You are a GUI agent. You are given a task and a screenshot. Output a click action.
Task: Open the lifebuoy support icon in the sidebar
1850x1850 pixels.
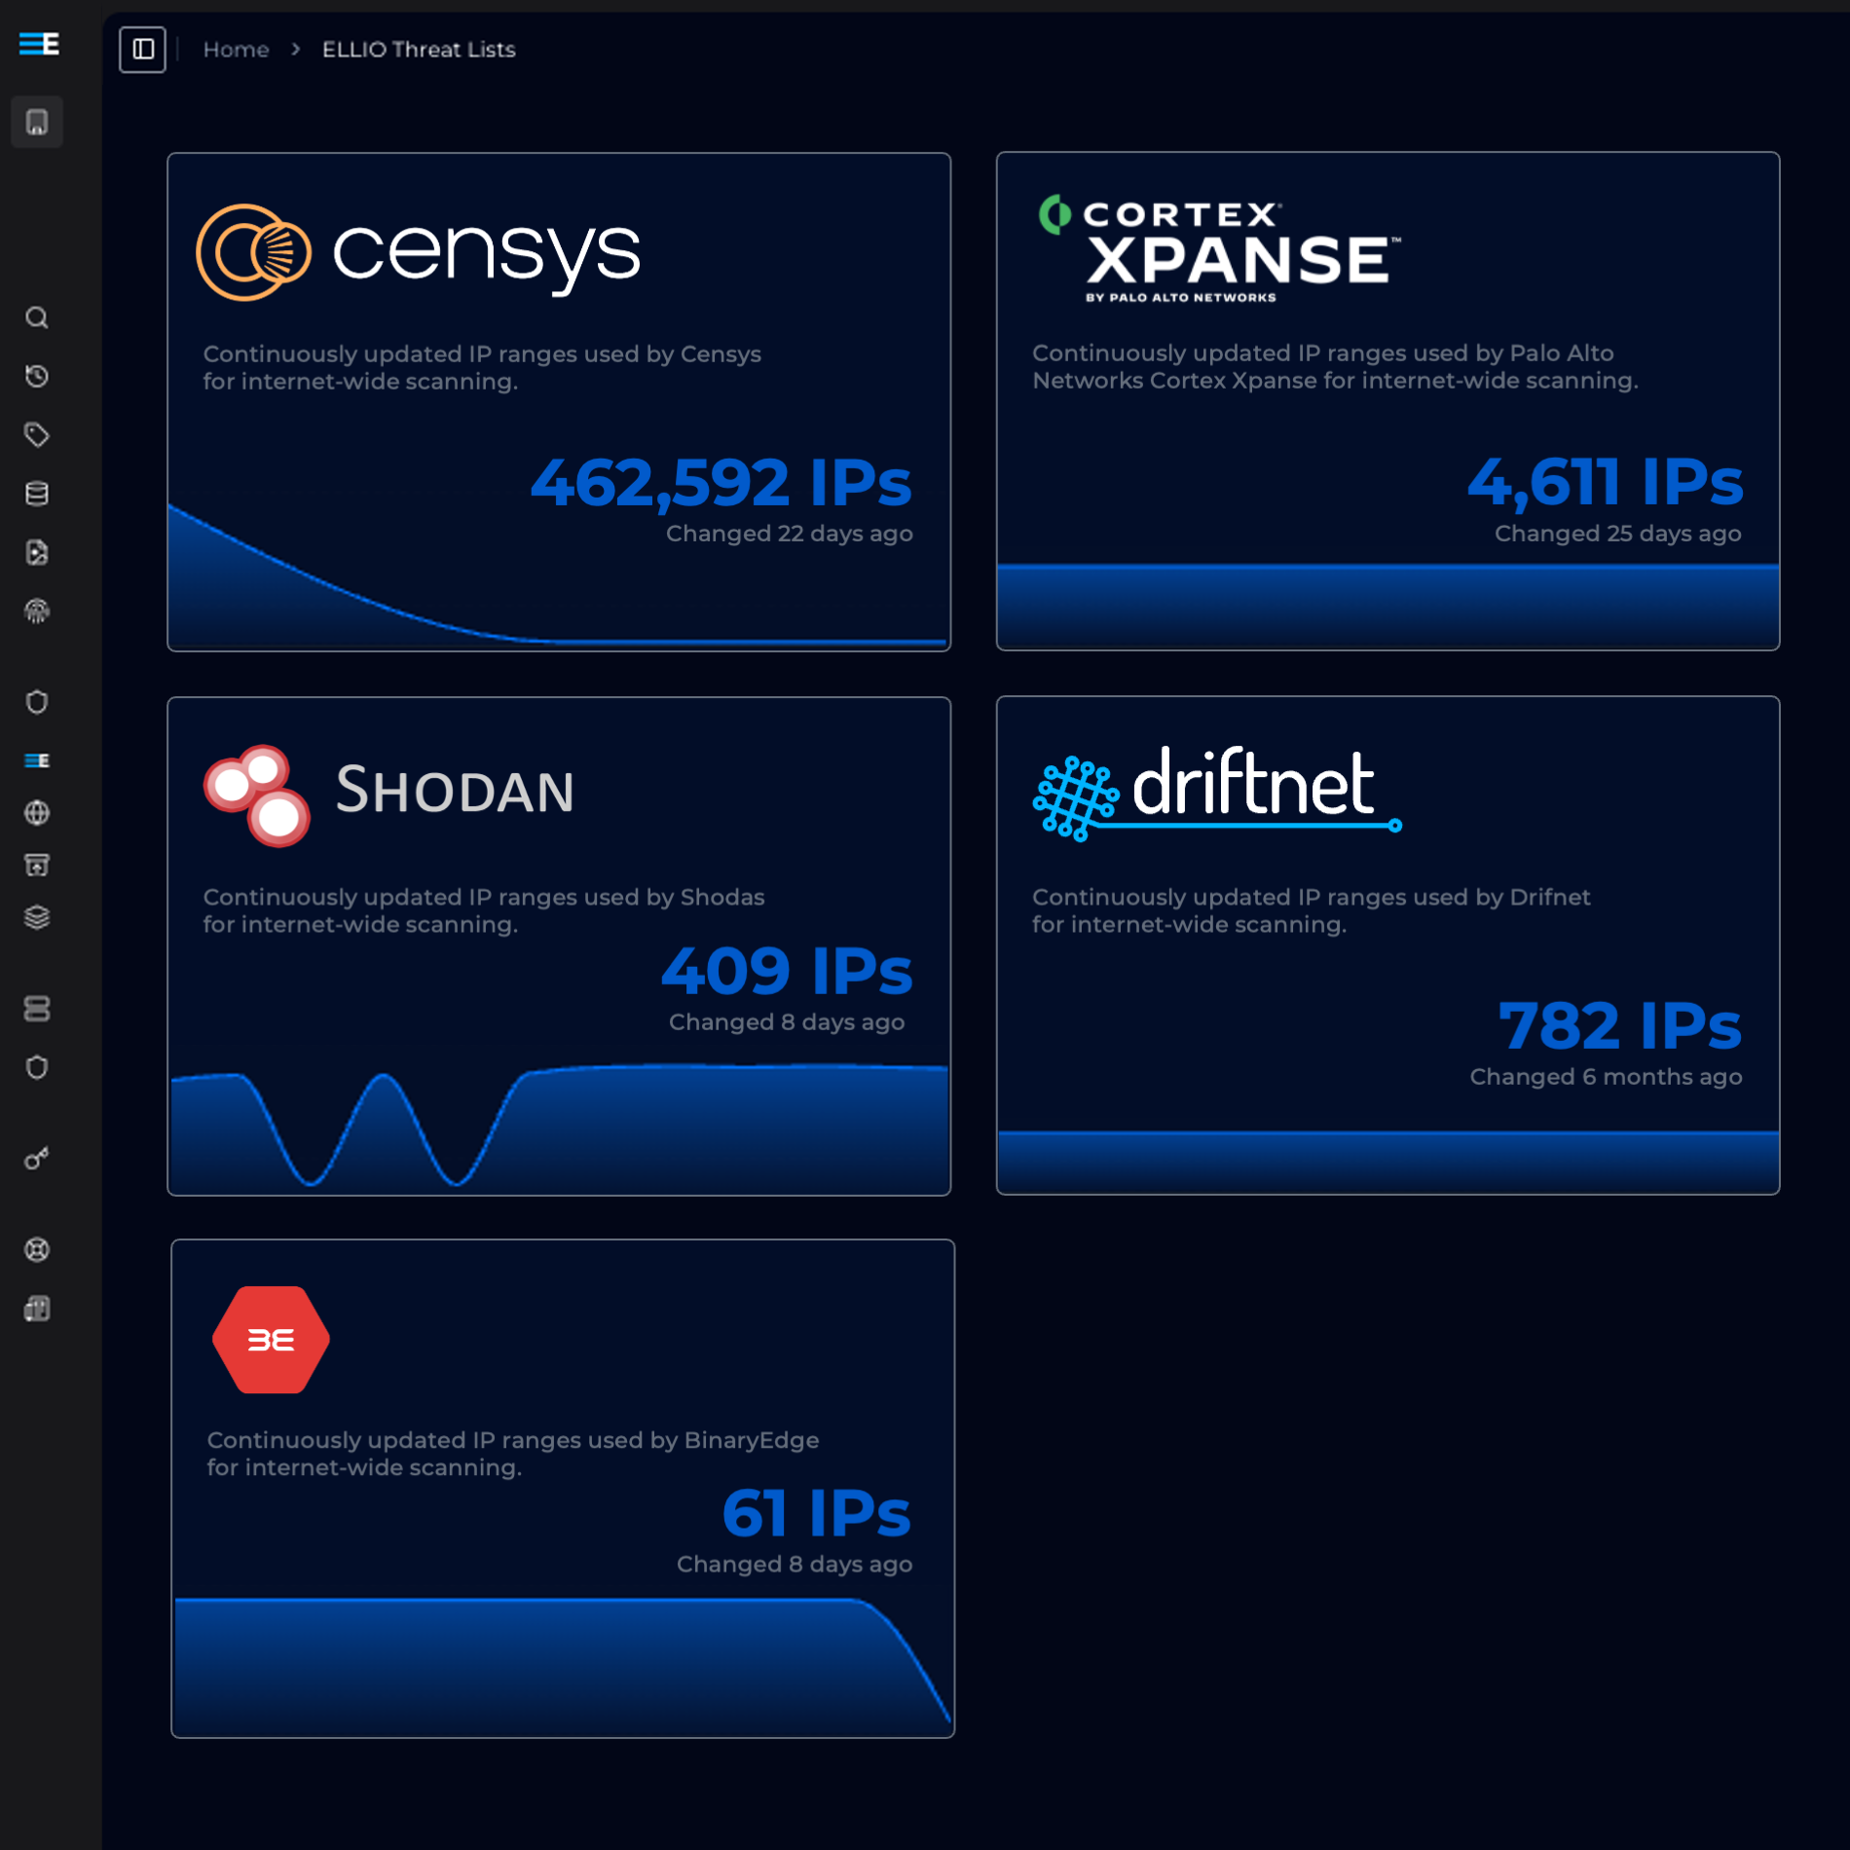(37, 1249)
